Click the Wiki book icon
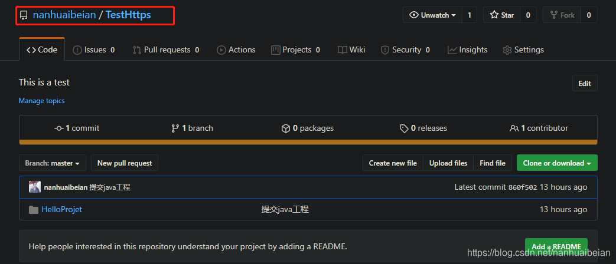The width and height of the screenshot is (616, 264). tap(343, 49)
